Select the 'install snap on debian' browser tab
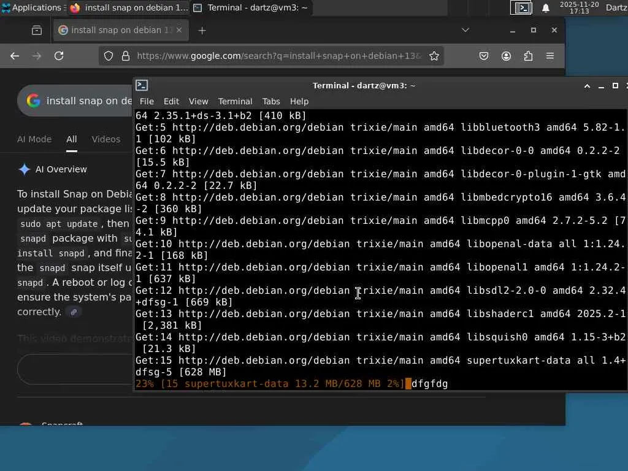This screenshot has width=628, height=471. pos(120,30)
